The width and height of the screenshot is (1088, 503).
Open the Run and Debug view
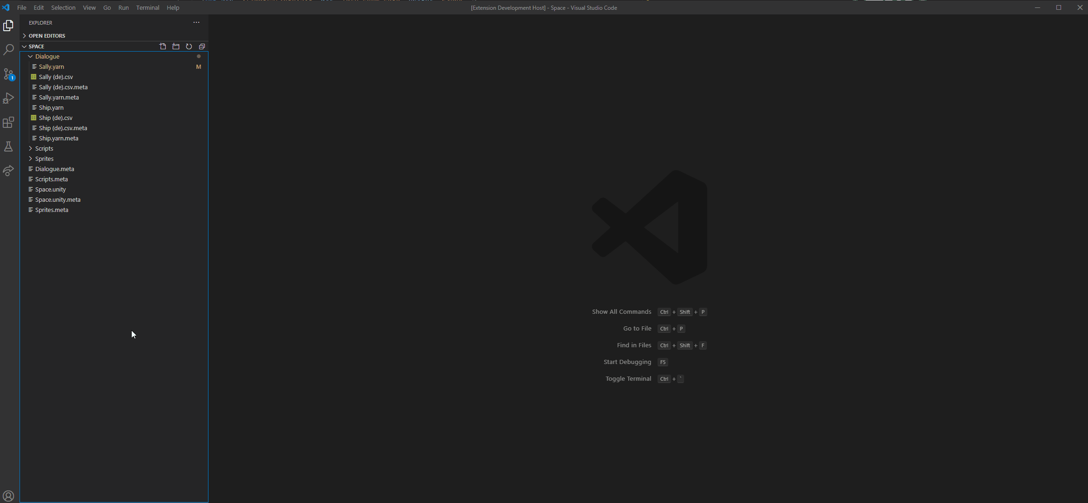[8, 98]
